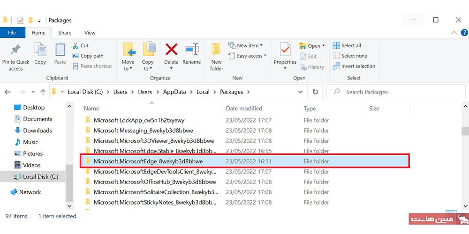The image size is (469, 234).
Task: Click Copy path in the ribbon
Action: 88,56
